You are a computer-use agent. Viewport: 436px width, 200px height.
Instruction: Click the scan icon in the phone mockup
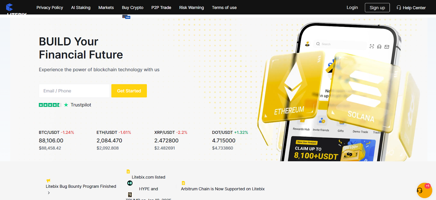coord(372,46)
